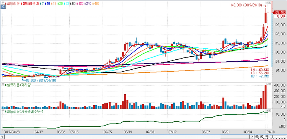The width and height of the screenshot is (287, 139).
Task: Select the 120-day moving average legend
Action: pos(80,3)
